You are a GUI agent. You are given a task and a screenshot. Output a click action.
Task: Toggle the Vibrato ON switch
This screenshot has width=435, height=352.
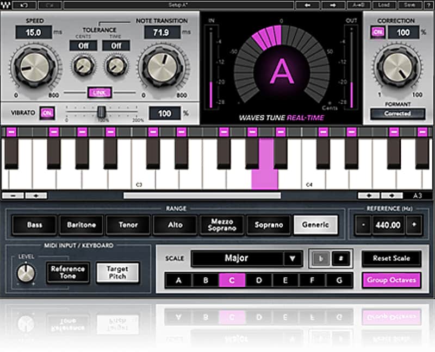[47, 113]
